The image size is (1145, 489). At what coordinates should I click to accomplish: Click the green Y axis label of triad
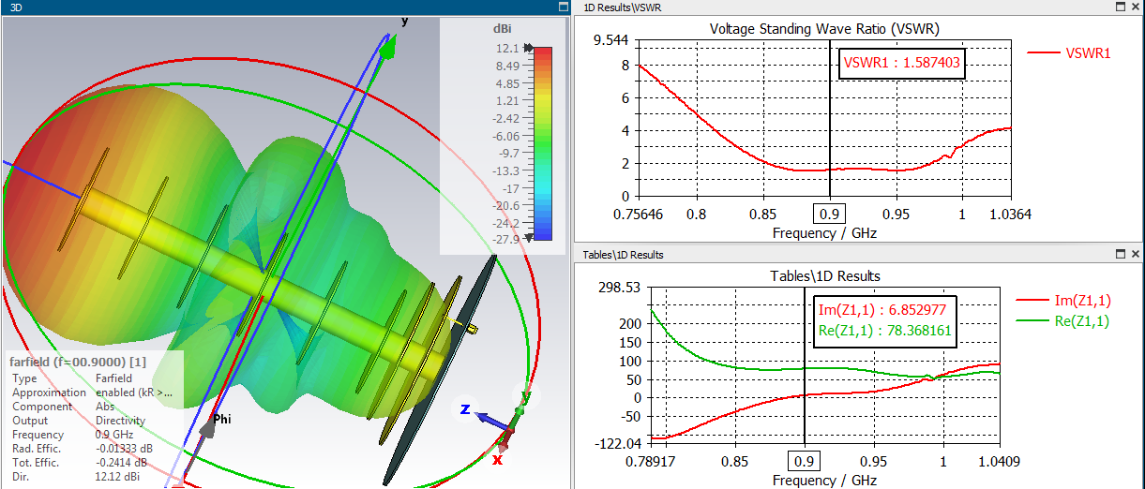point(525,396)
